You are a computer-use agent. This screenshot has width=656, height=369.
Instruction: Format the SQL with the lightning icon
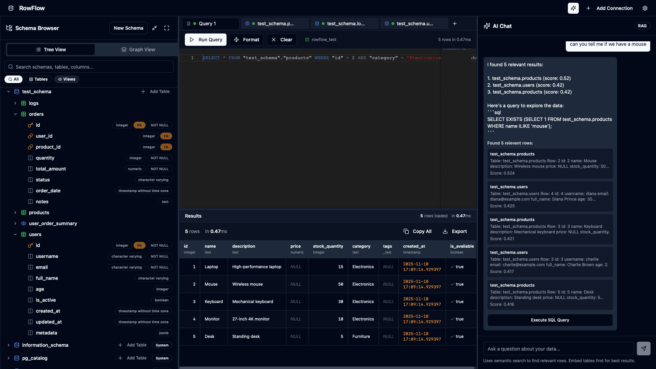(x=246, y=39)
